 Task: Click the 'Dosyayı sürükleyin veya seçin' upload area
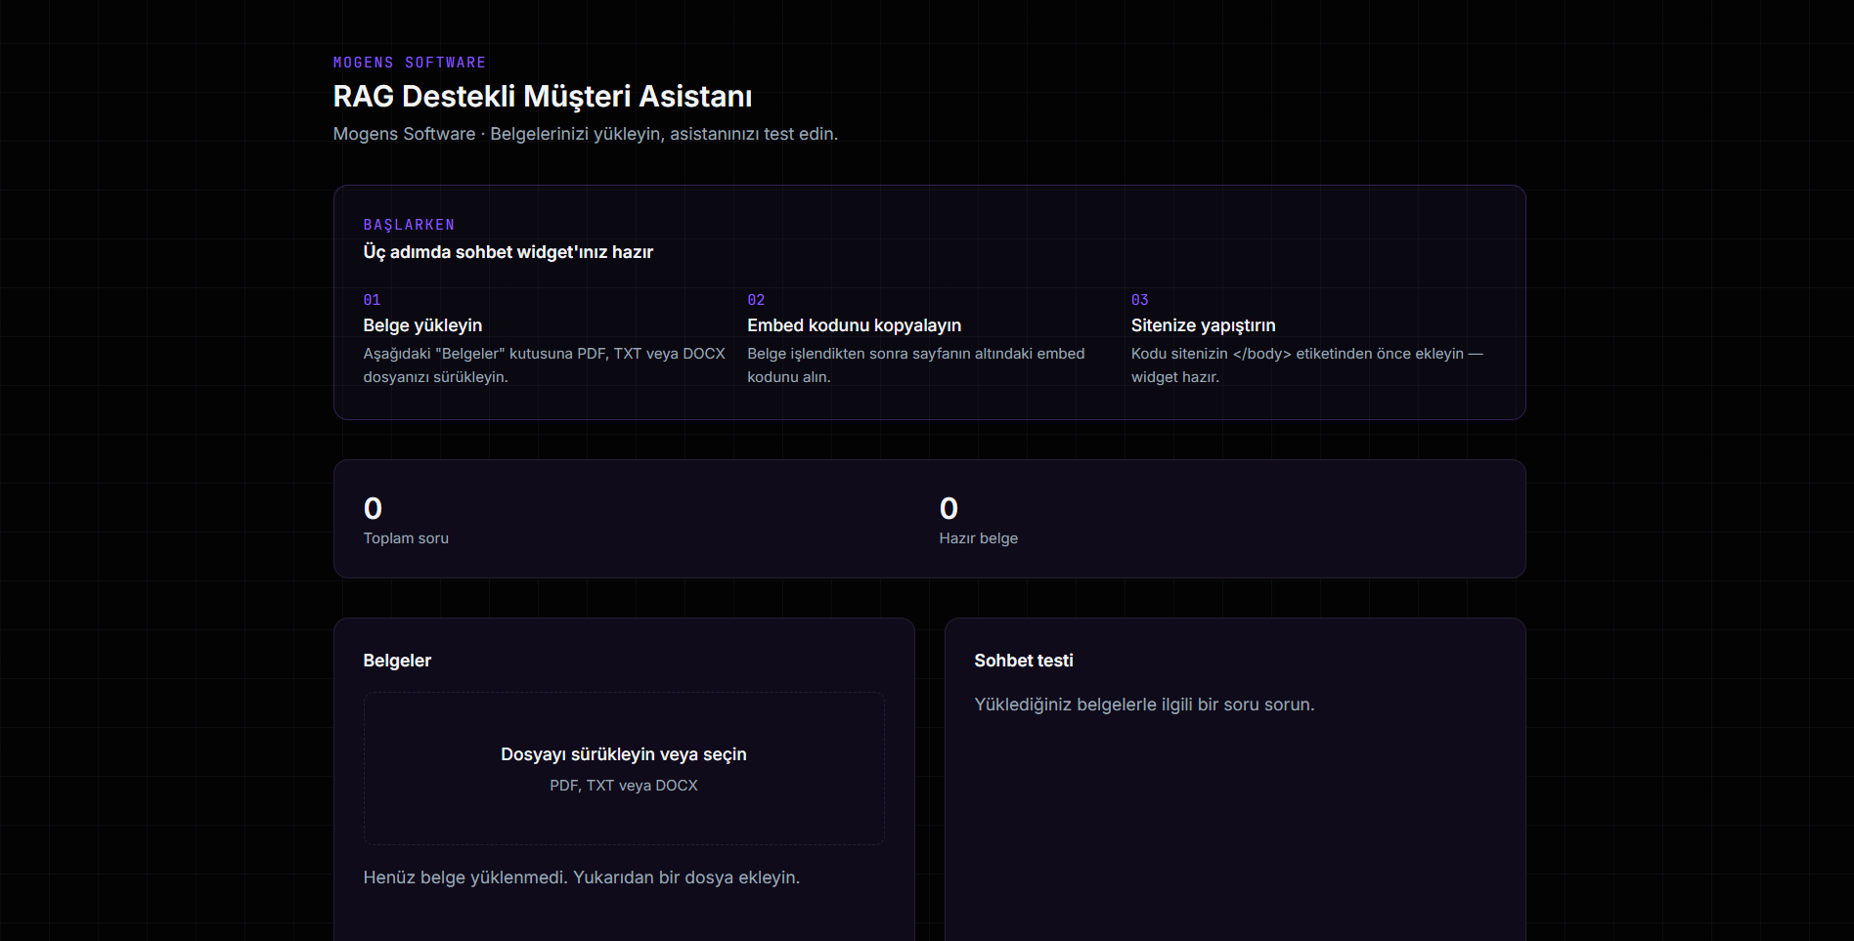click(624, 768)
